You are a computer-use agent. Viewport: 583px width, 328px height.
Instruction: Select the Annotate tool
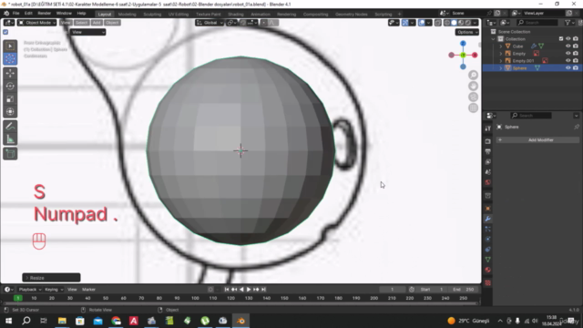[x=10, y=127]
